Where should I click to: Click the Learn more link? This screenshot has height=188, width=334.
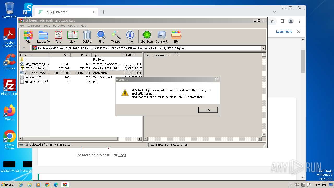pos(284,32)
